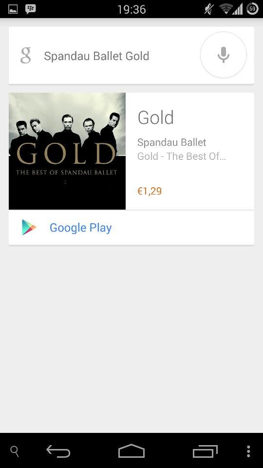
Task: Tap the Gold song title
Action: tap(156, 117)
